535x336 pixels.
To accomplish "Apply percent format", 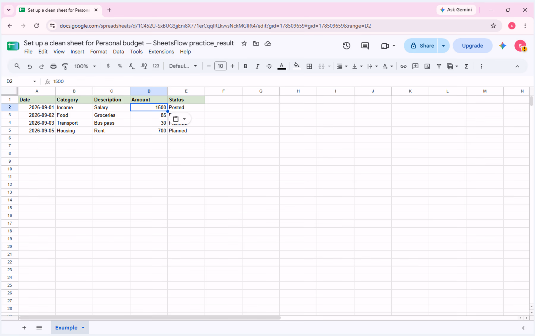I will (x=120, y=66).
